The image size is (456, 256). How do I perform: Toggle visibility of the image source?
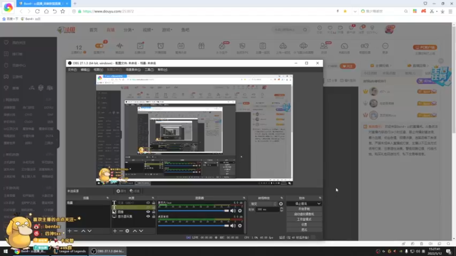pyautogui.click(x=148, y=212)
